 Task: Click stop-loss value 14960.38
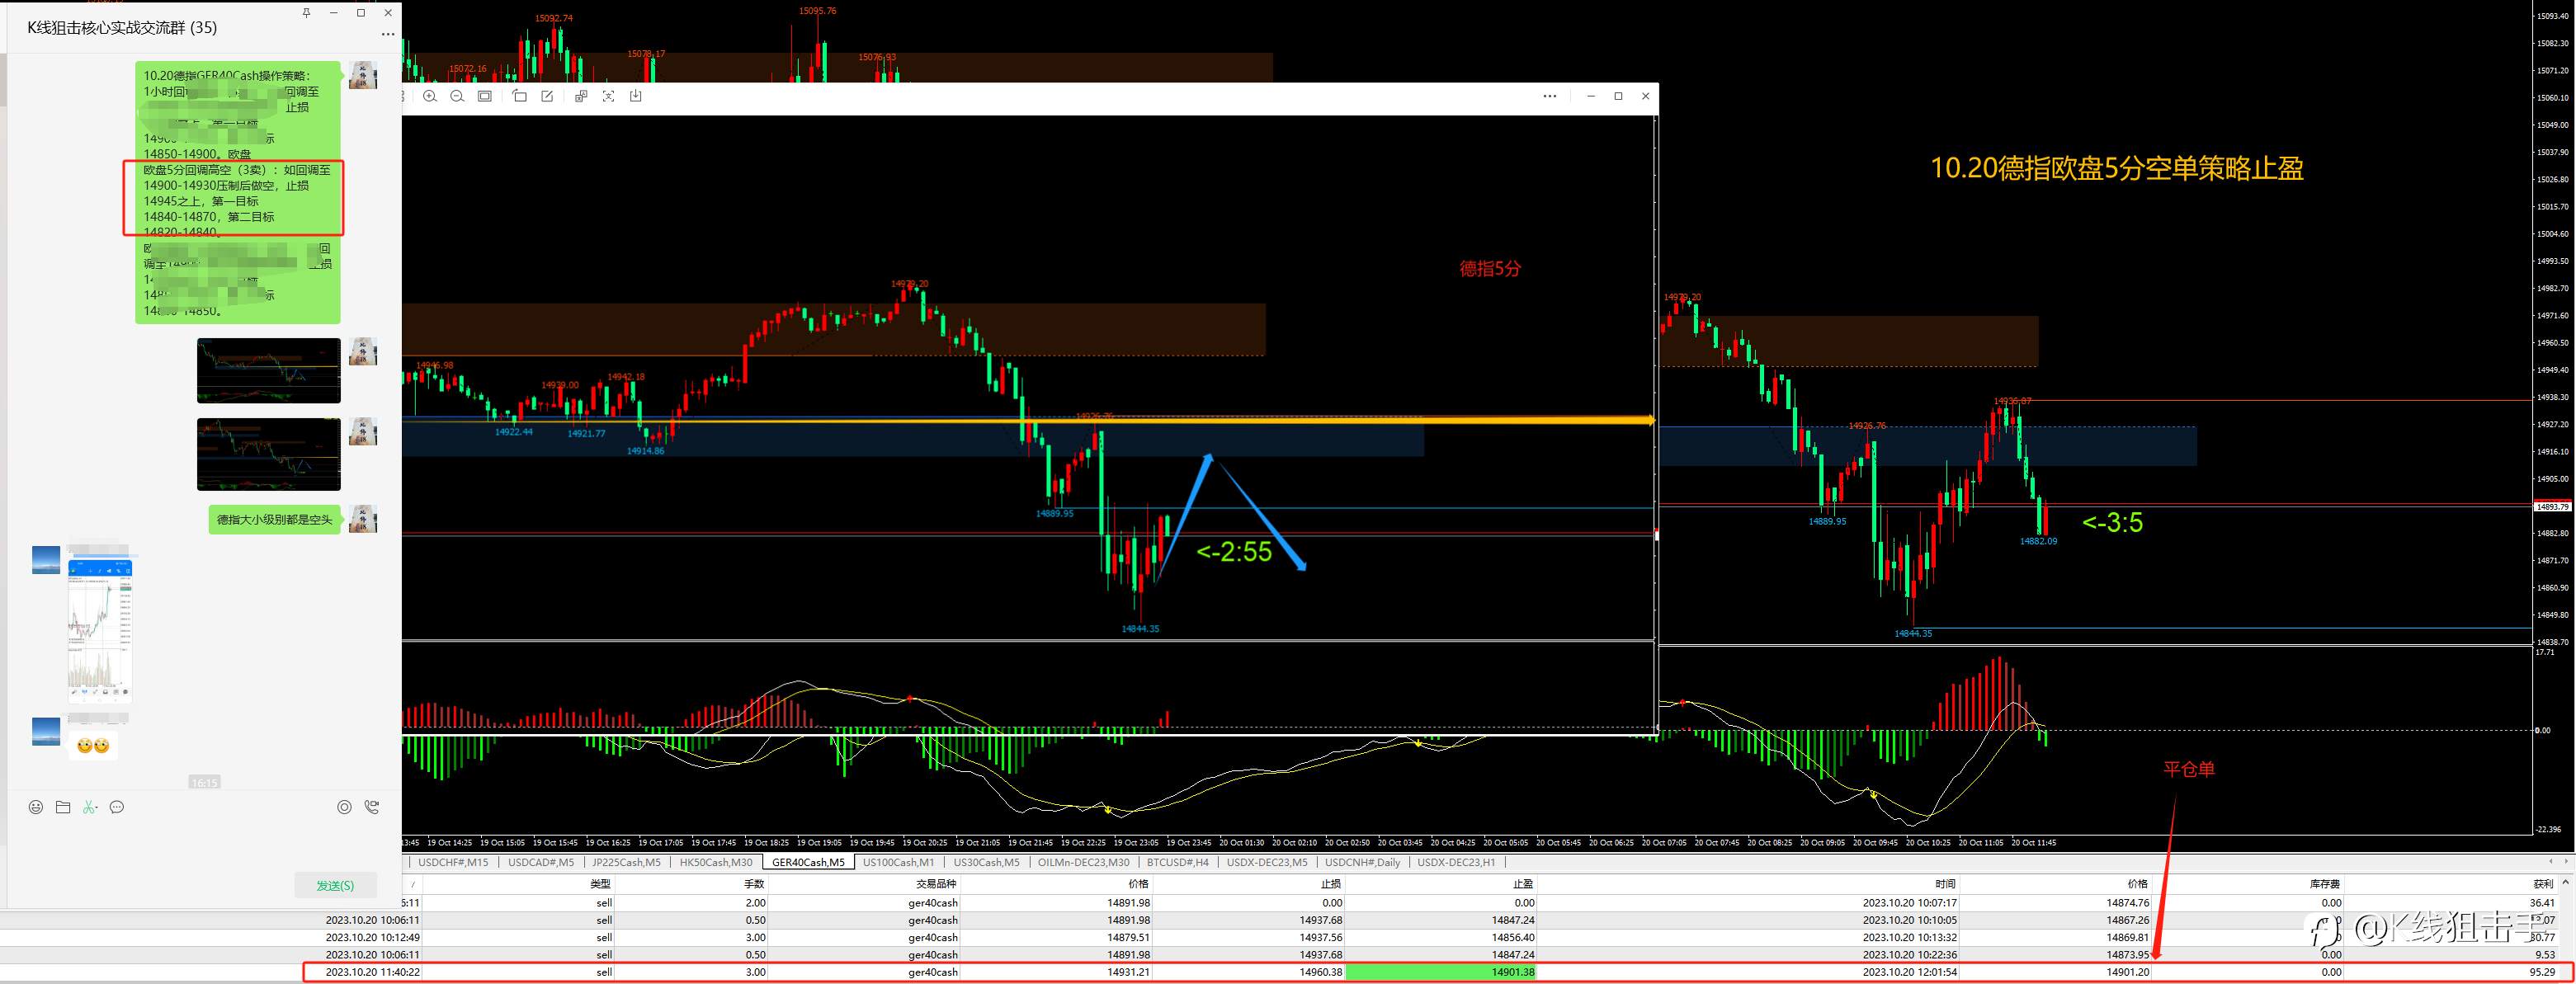[x=1321, y=972]
